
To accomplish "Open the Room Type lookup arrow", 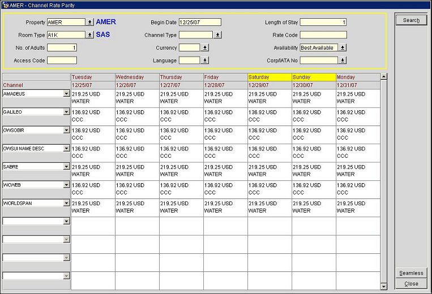I will 89,35.
